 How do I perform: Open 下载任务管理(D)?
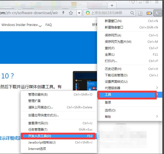click(130, 75)
